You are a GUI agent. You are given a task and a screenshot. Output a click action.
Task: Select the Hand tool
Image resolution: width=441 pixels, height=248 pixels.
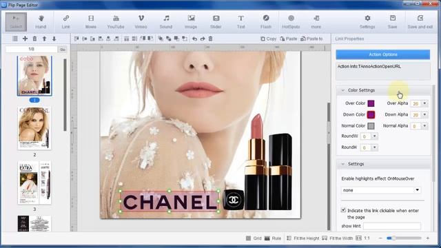click(41, 22)
